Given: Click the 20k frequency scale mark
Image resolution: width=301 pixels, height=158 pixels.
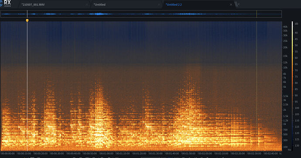Looking at the screenshot, I should point(285,47).
